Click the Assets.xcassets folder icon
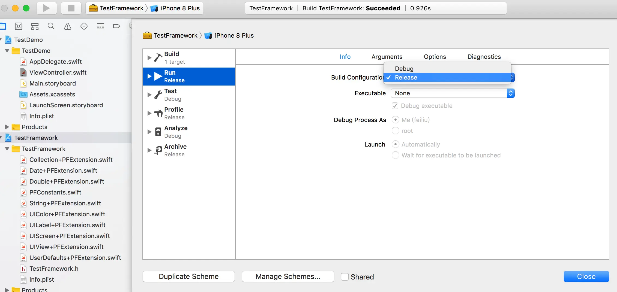This screenshot has width=617, height=292. click(23, 94)
